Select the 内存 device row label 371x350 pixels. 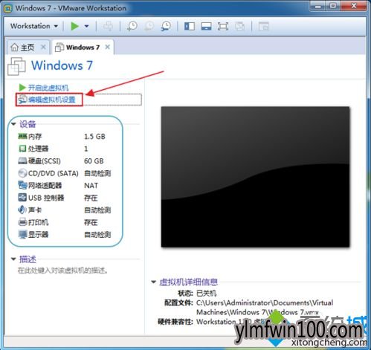pyautogui.click(x=35, y=137)
